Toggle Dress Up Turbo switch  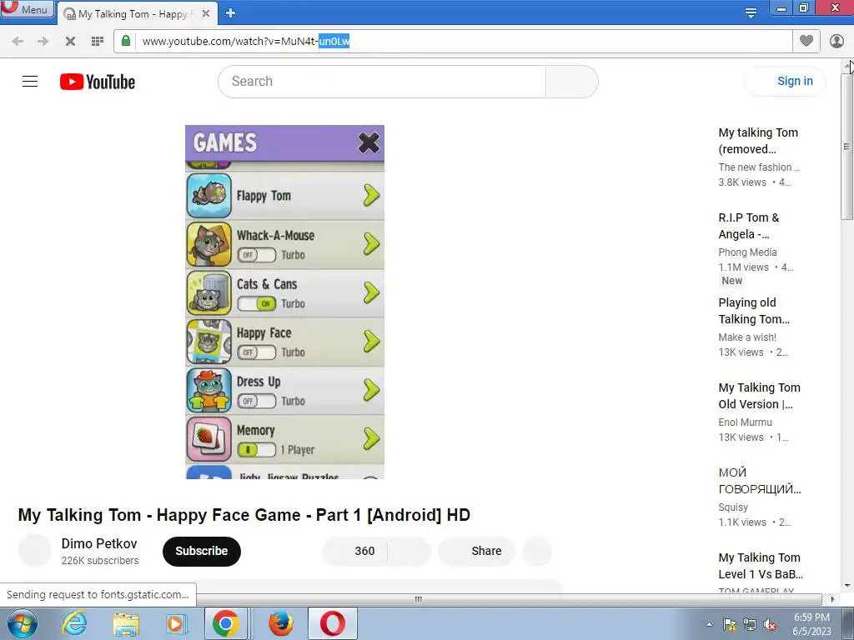point(257,401)
